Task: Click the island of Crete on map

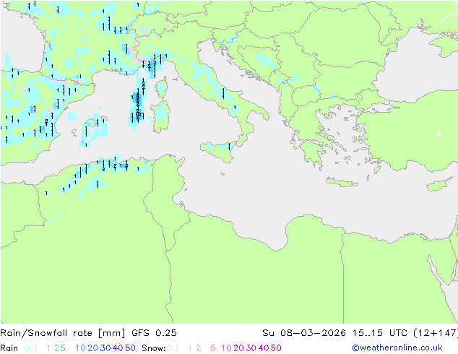Action: point(342,182)
